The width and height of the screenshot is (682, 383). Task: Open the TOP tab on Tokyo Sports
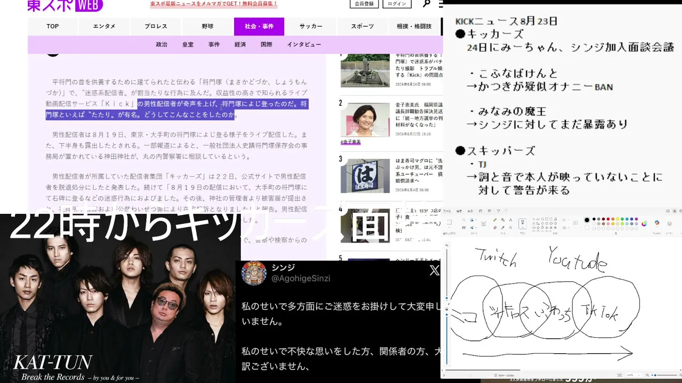point(53,27)
